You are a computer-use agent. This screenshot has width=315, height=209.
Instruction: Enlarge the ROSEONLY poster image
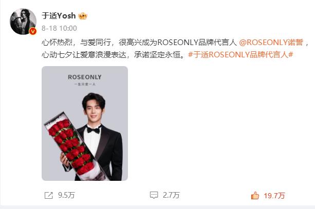click(85, 123)
